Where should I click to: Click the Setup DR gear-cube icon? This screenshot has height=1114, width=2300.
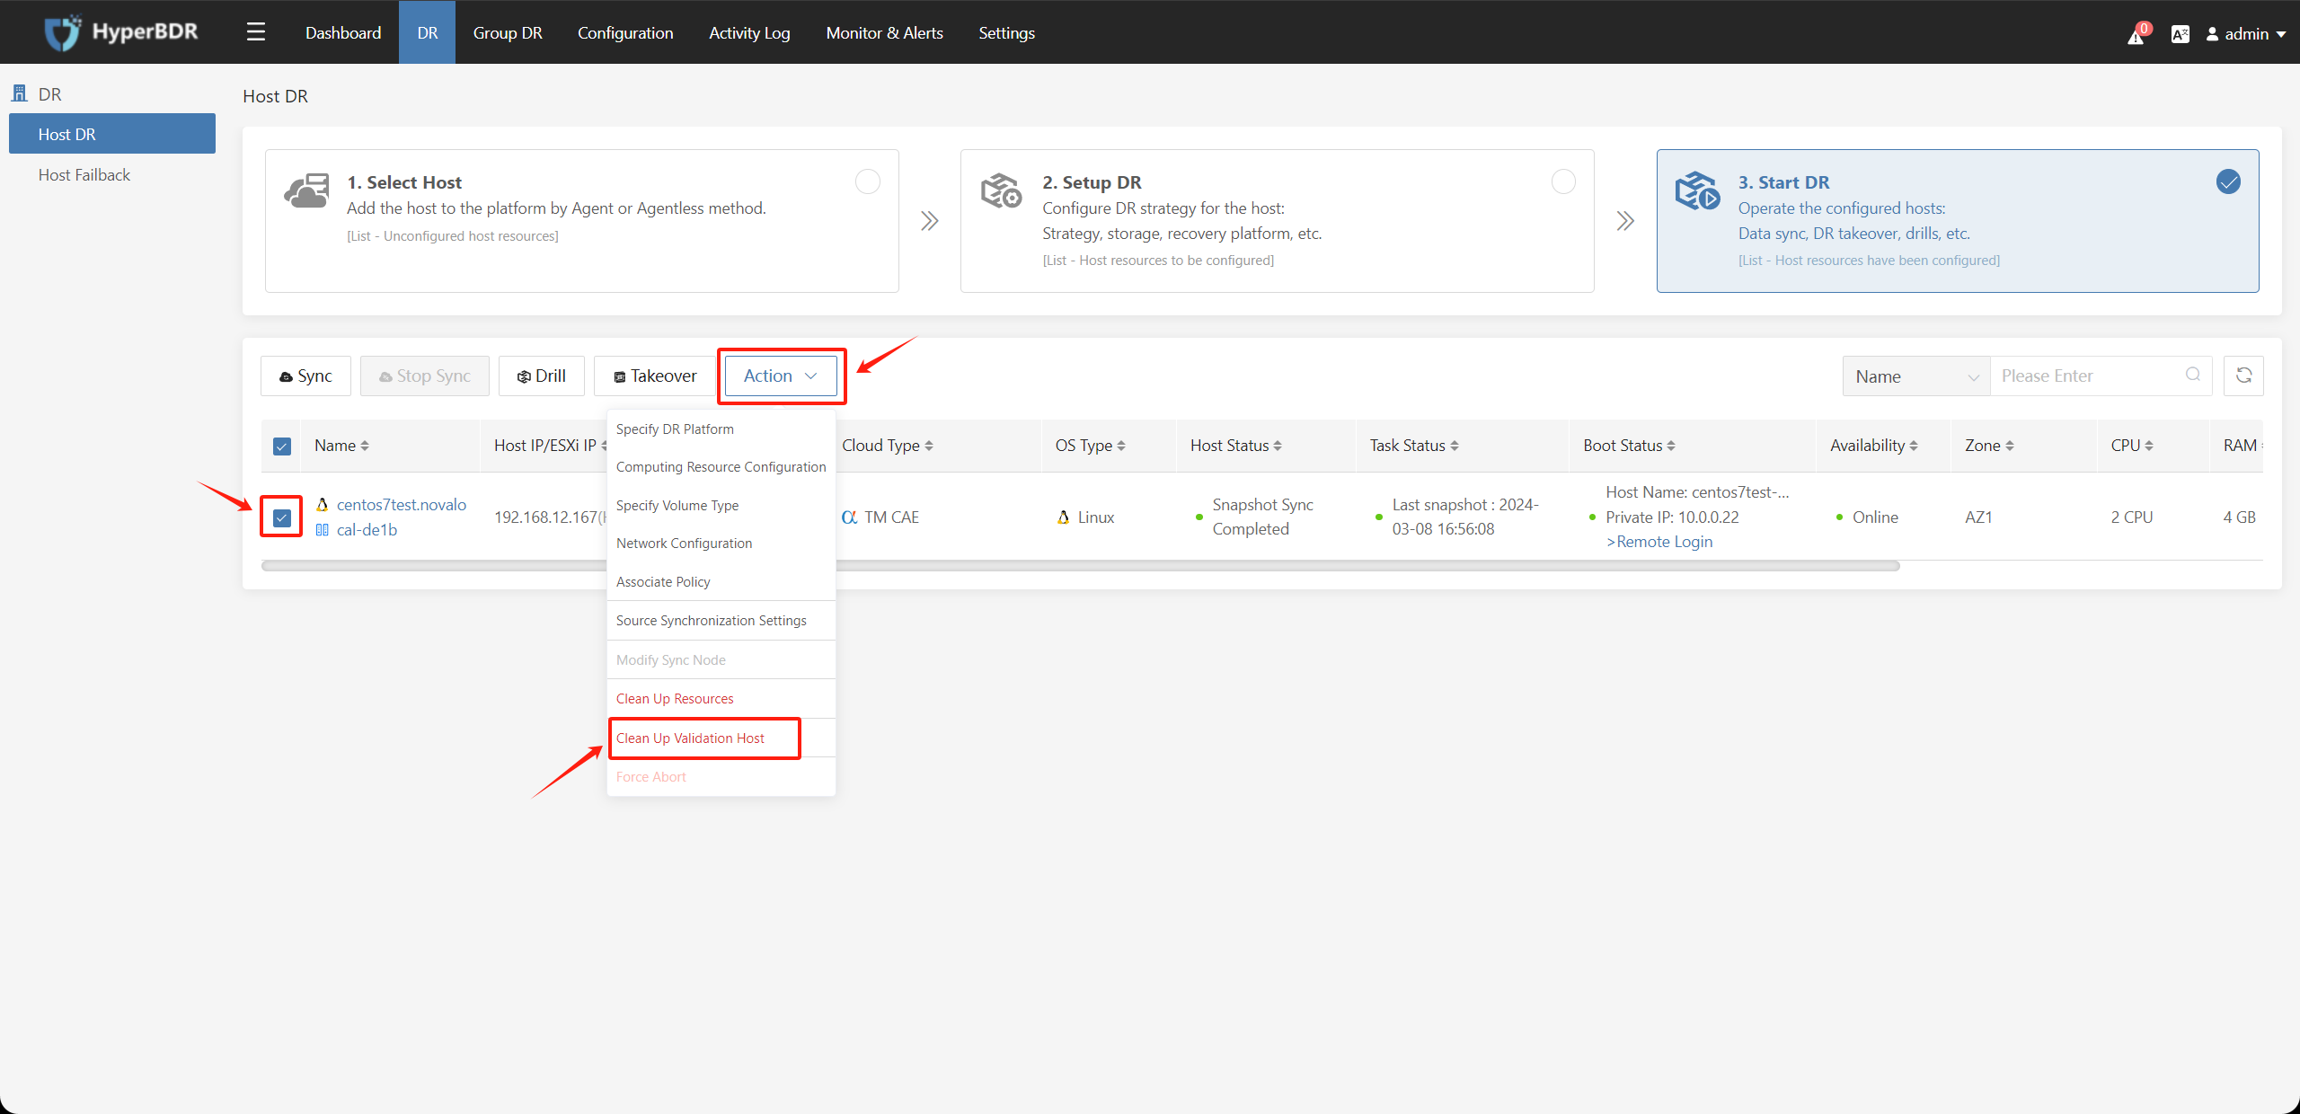coord(1001,190)
